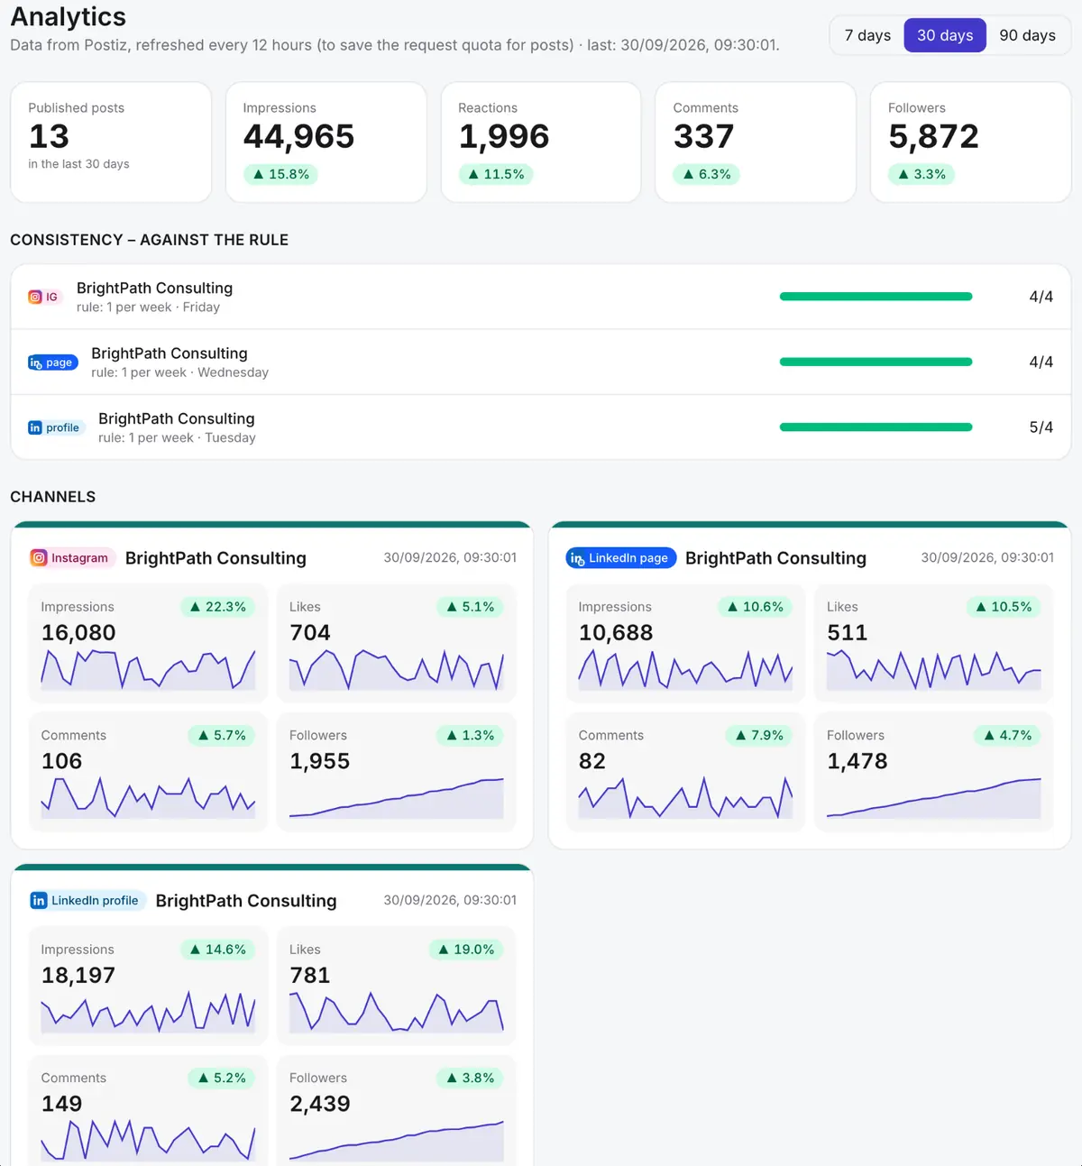Click the CHANNELS section heading

[52, 497]
